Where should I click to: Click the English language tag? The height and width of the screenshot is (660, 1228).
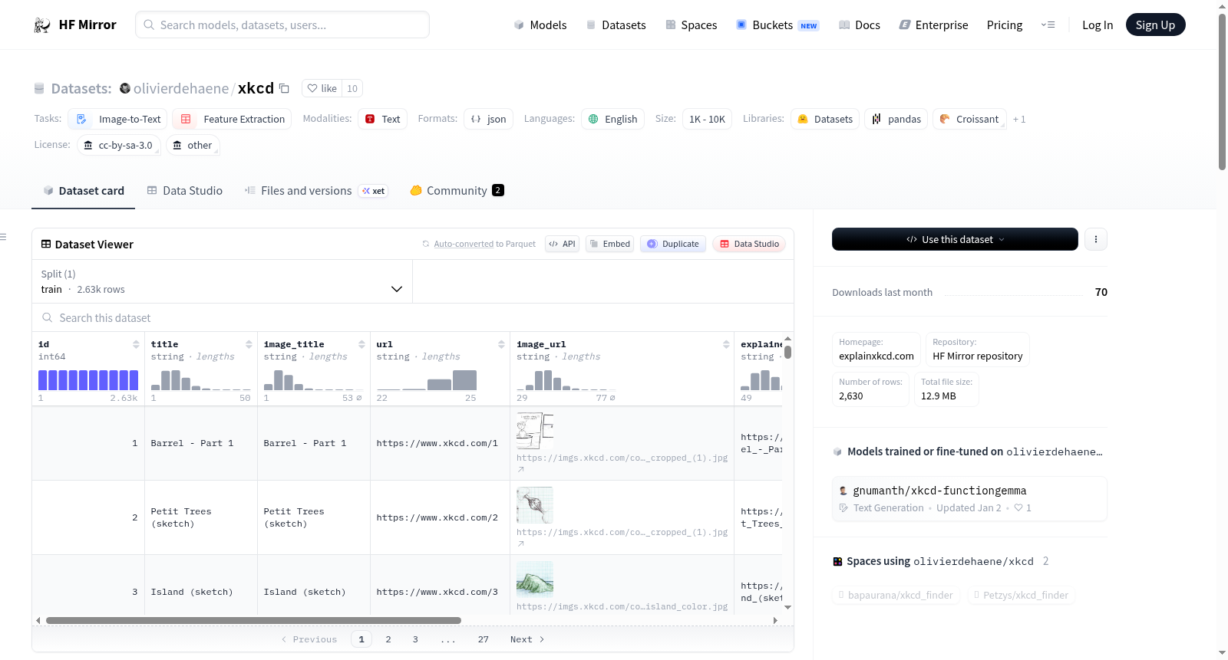click(612, 119)
